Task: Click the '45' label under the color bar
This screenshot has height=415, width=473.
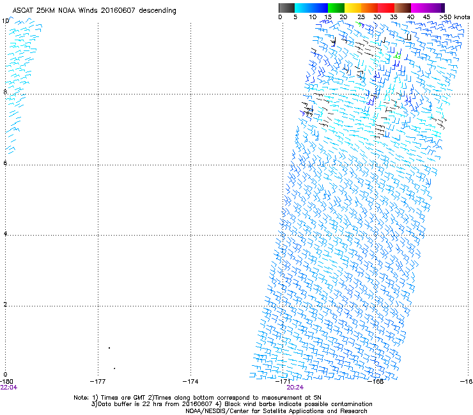Action: (x=426, y=17)
